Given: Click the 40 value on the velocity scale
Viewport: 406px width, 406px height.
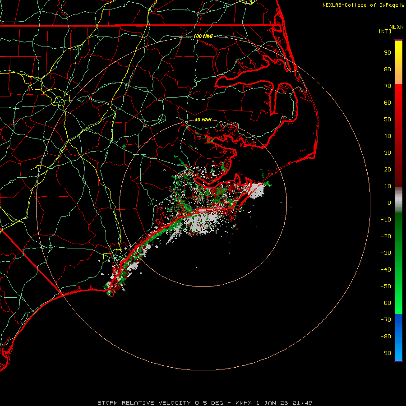Looking at the screenshot, I should click(x=388, y=136).
